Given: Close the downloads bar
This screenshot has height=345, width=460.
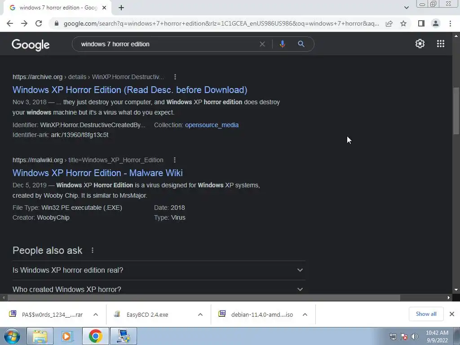Looking at the screenshot, I should [x=452, y=314].
